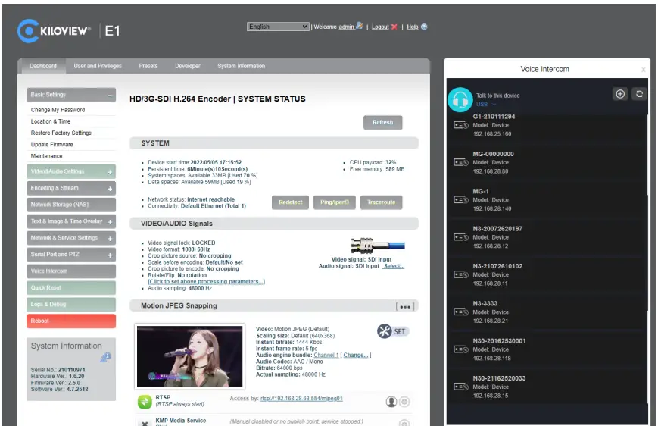Click the Channel 1 audio bundle link
Screen dimensions: 658x426
[x=326, y=355]
